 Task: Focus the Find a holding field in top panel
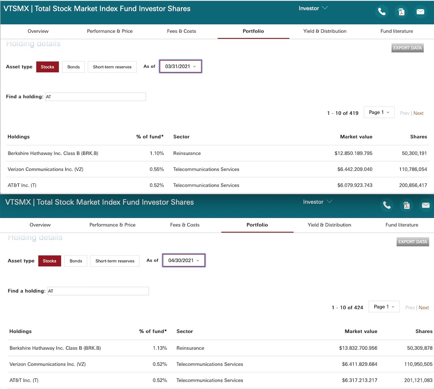tap(96, 97)
